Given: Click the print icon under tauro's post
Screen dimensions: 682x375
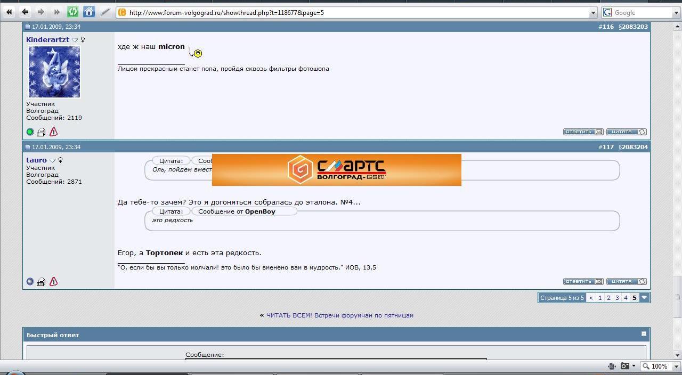Looking at the screenshot, I should pos(41,282).
